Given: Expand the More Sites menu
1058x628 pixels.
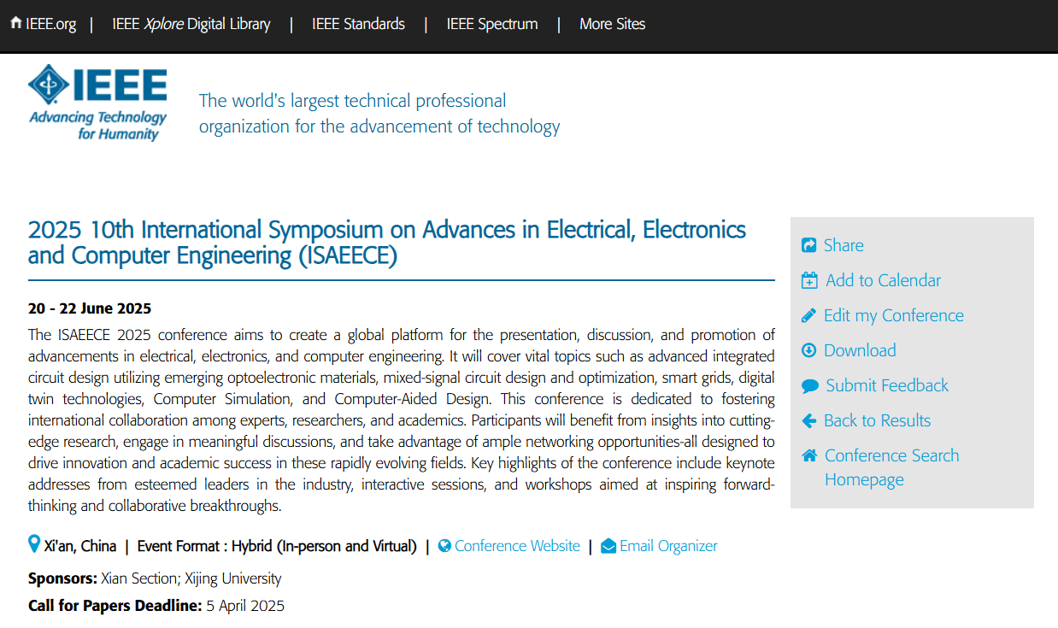Looking at the screenshot, I should [612, 24].
